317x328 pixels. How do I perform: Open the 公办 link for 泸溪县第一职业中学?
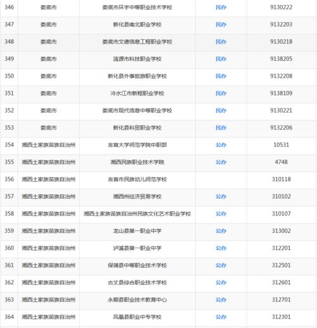[221, 248]
